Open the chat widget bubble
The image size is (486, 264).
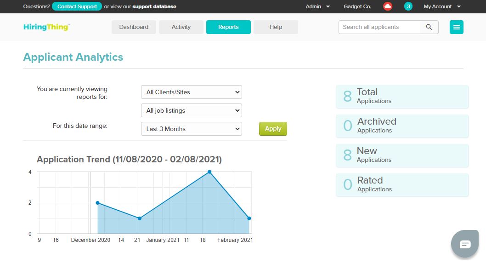[465, 244]
